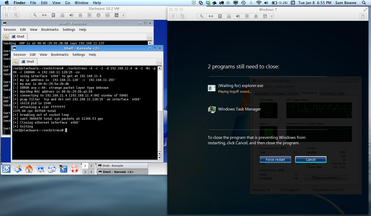Click the Slackware VM floppy disk icon
The image size is (371, 216).
108,15
